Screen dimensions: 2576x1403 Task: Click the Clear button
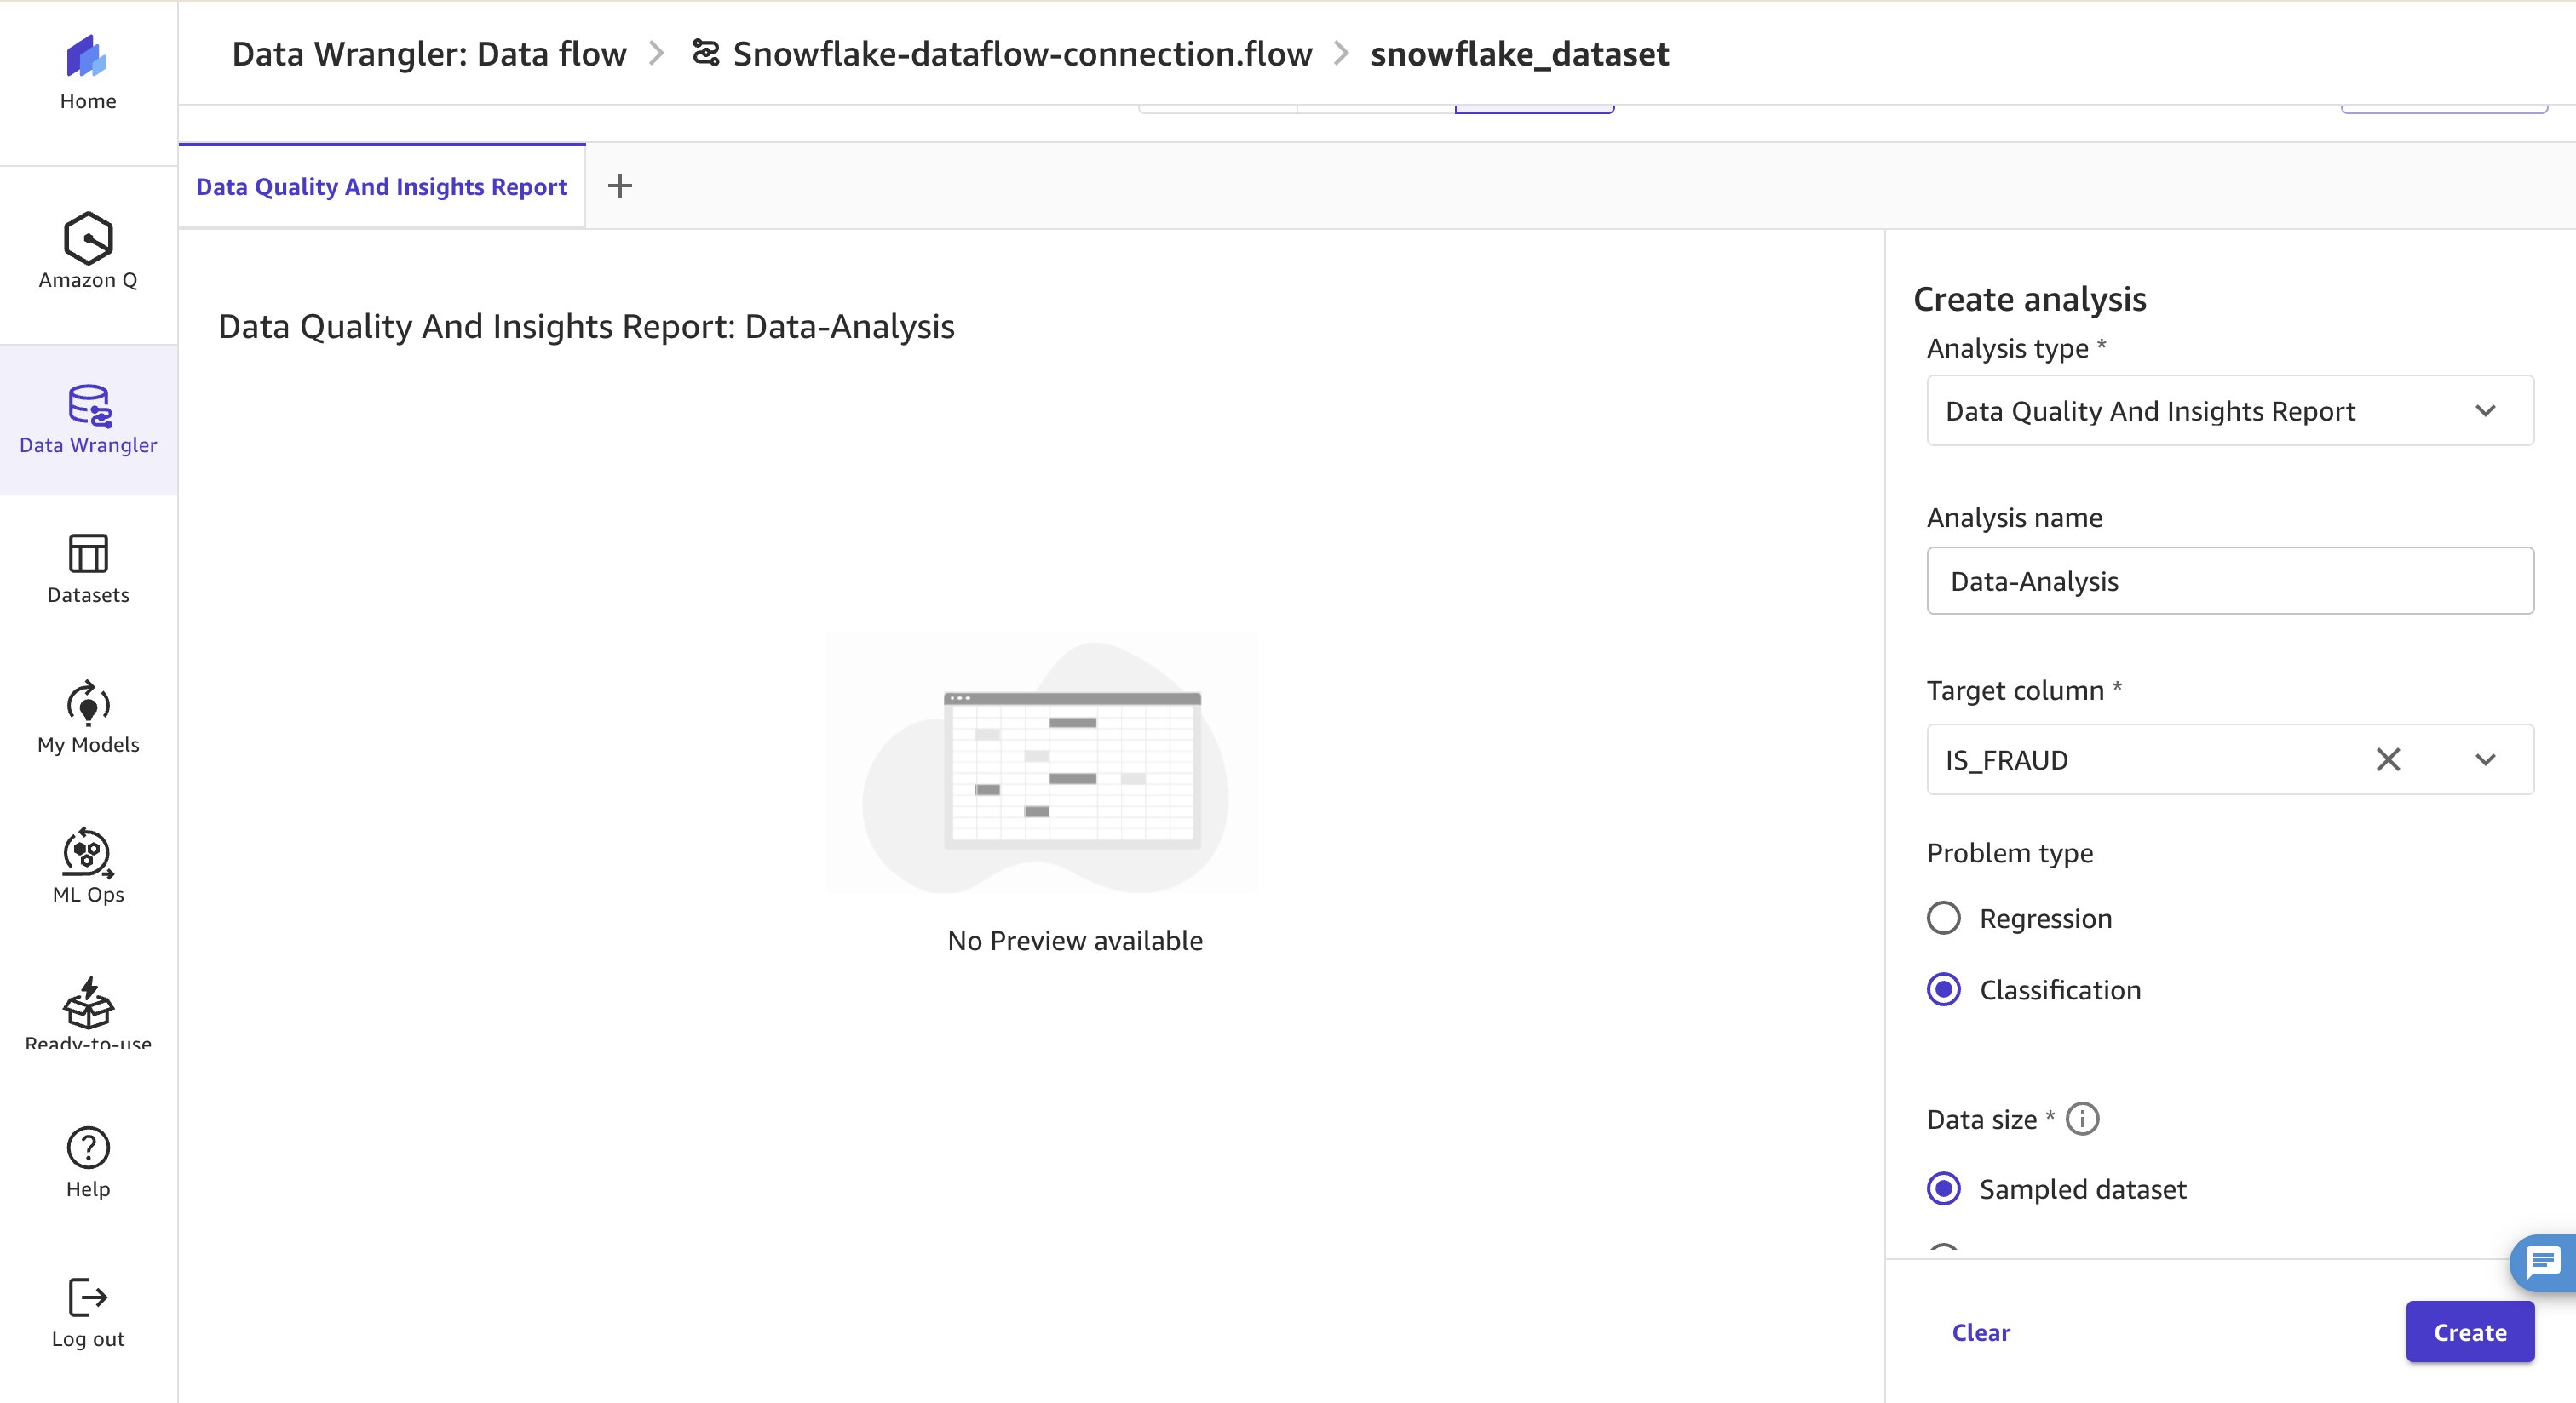pos(1981,1332)
